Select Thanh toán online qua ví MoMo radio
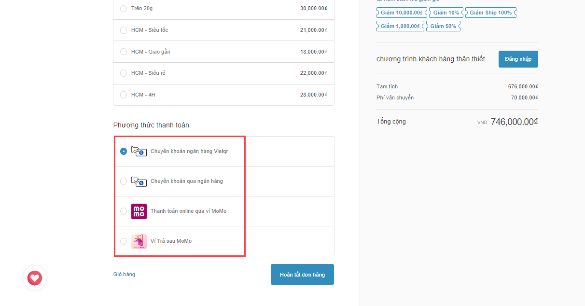This screenshot has width=585, height=306. [x=124, y=211]
